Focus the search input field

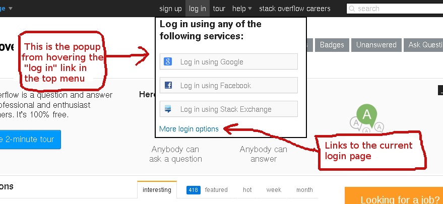coord(395,9)
